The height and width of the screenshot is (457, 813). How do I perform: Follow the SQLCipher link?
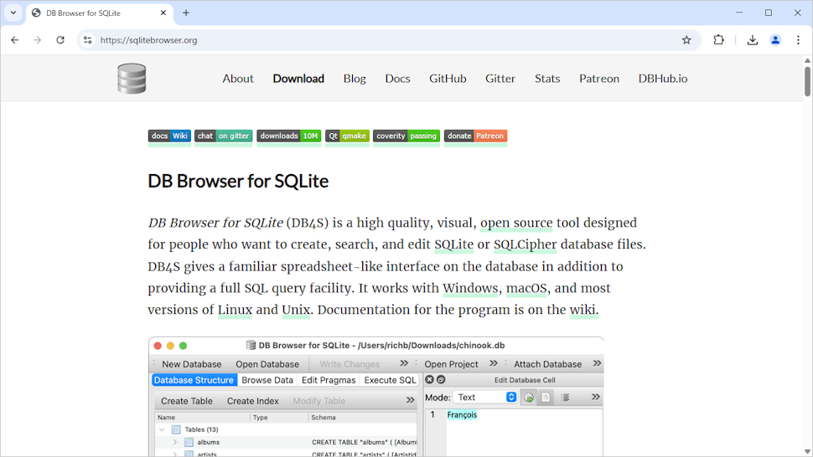click(525, 244)
